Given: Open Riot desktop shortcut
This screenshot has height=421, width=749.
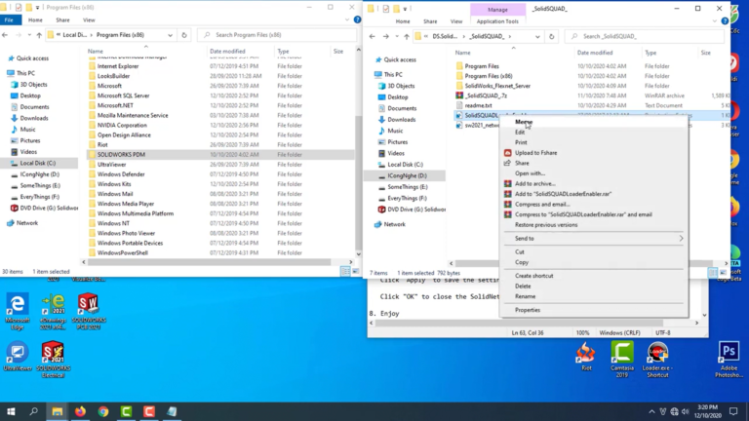Looking at the screenshot, I should (586, 357).
